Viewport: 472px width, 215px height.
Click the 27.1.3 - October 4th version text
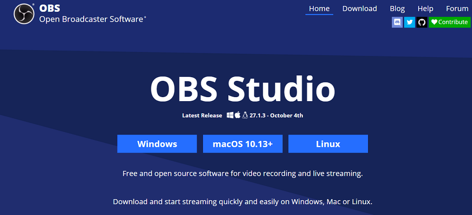coord(276,116)
